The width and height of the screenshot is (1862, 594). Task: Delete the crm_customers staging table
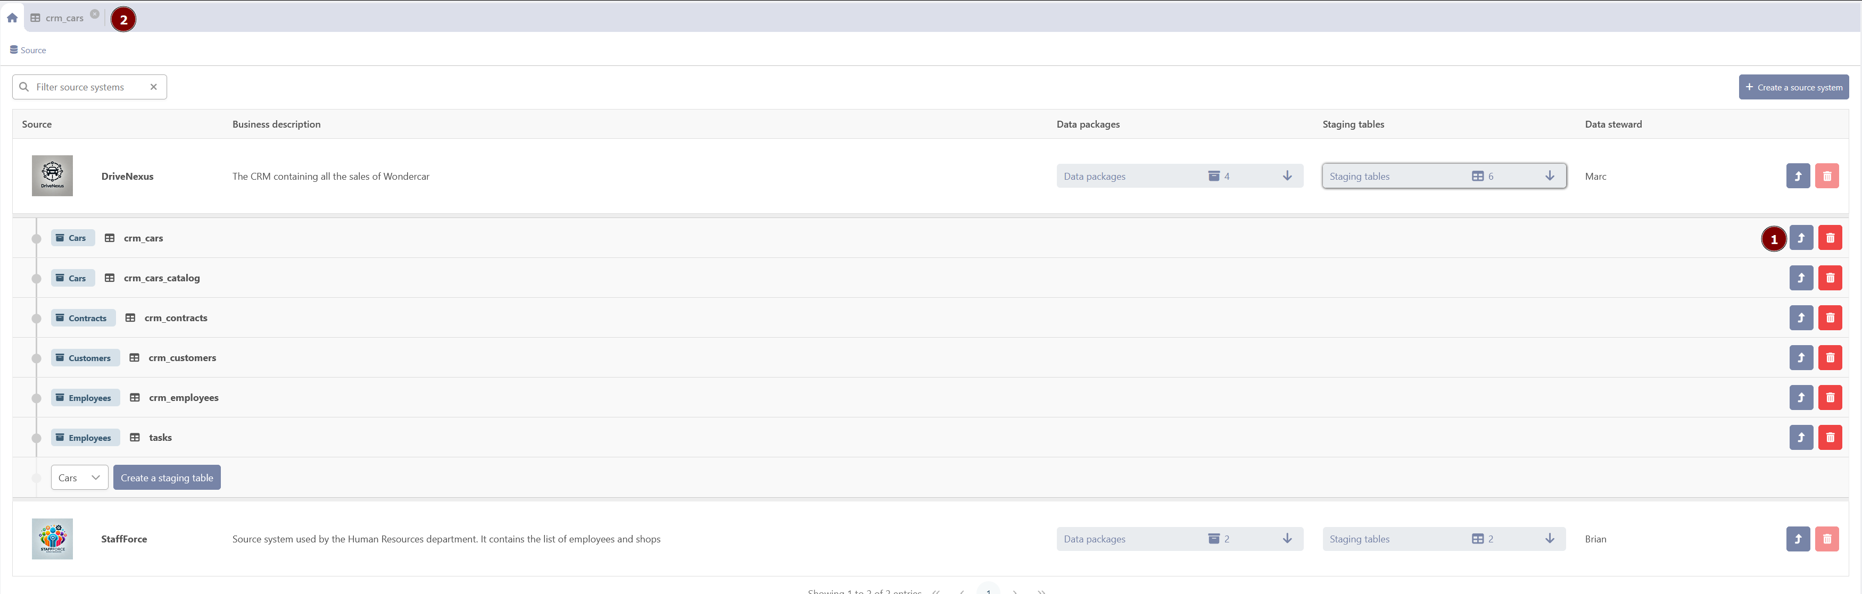click(1830, 357)
